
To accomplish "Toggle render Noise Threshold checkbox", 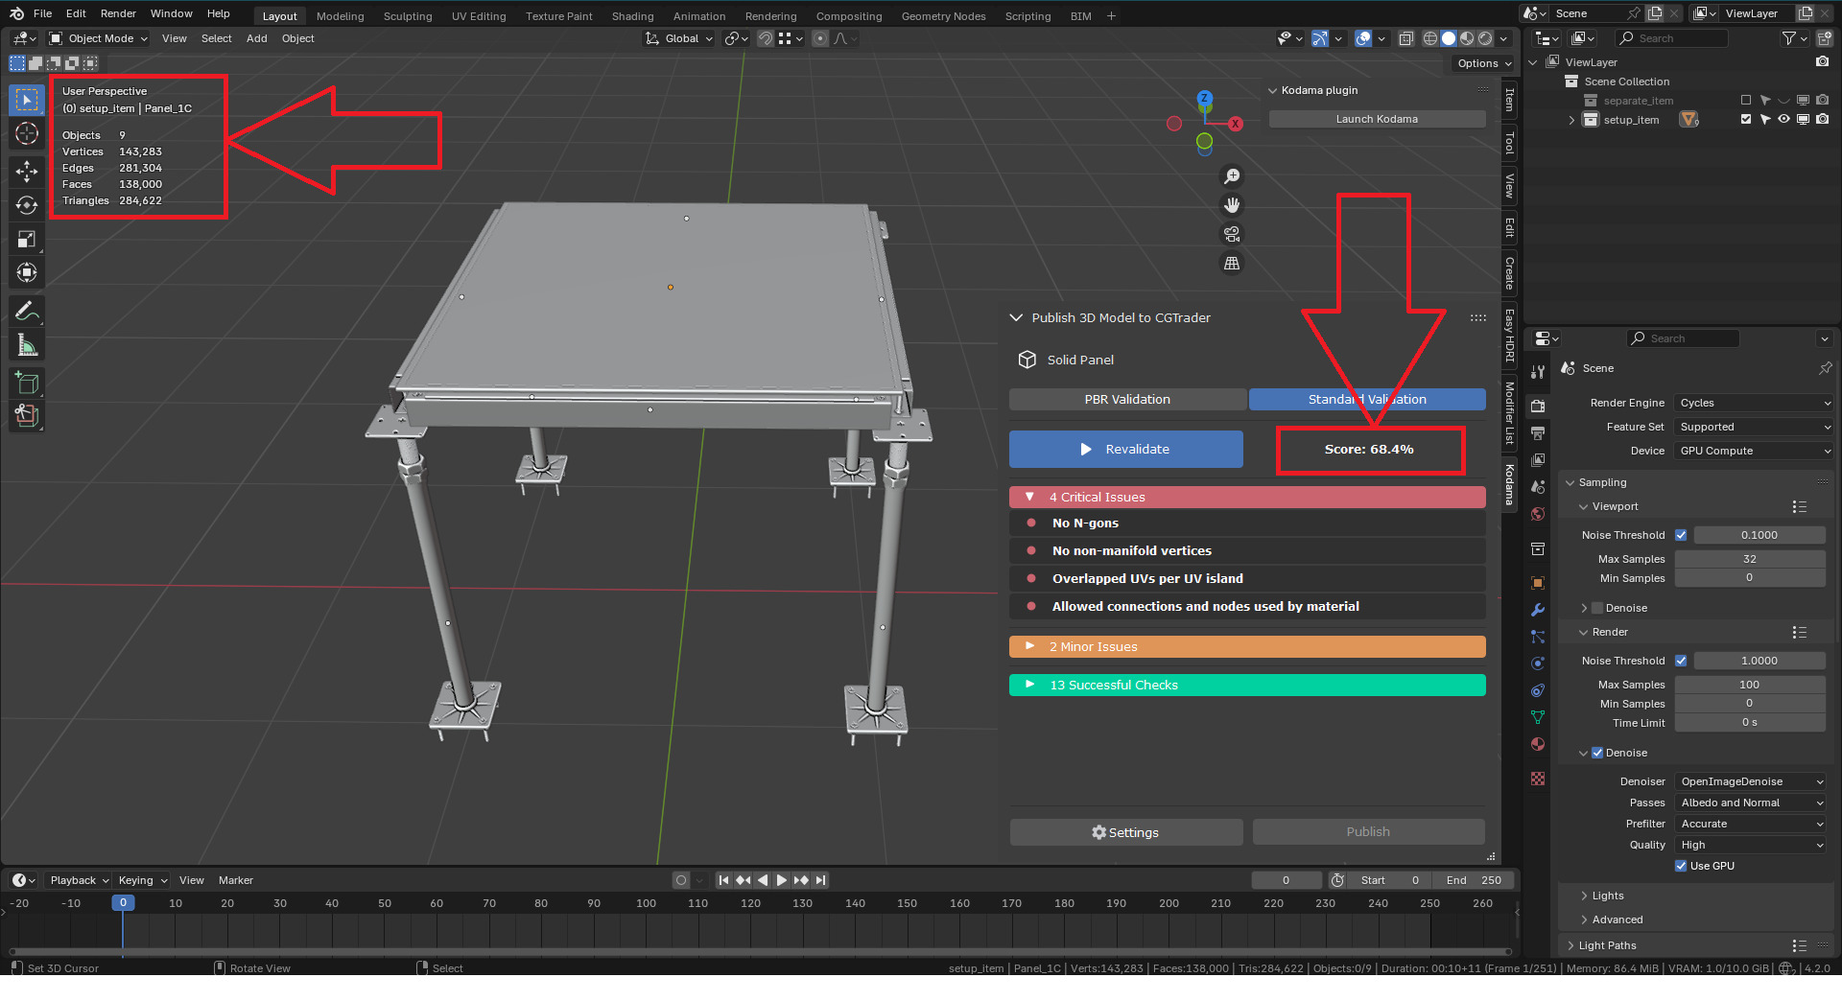I will click(x=1681, y=661).
